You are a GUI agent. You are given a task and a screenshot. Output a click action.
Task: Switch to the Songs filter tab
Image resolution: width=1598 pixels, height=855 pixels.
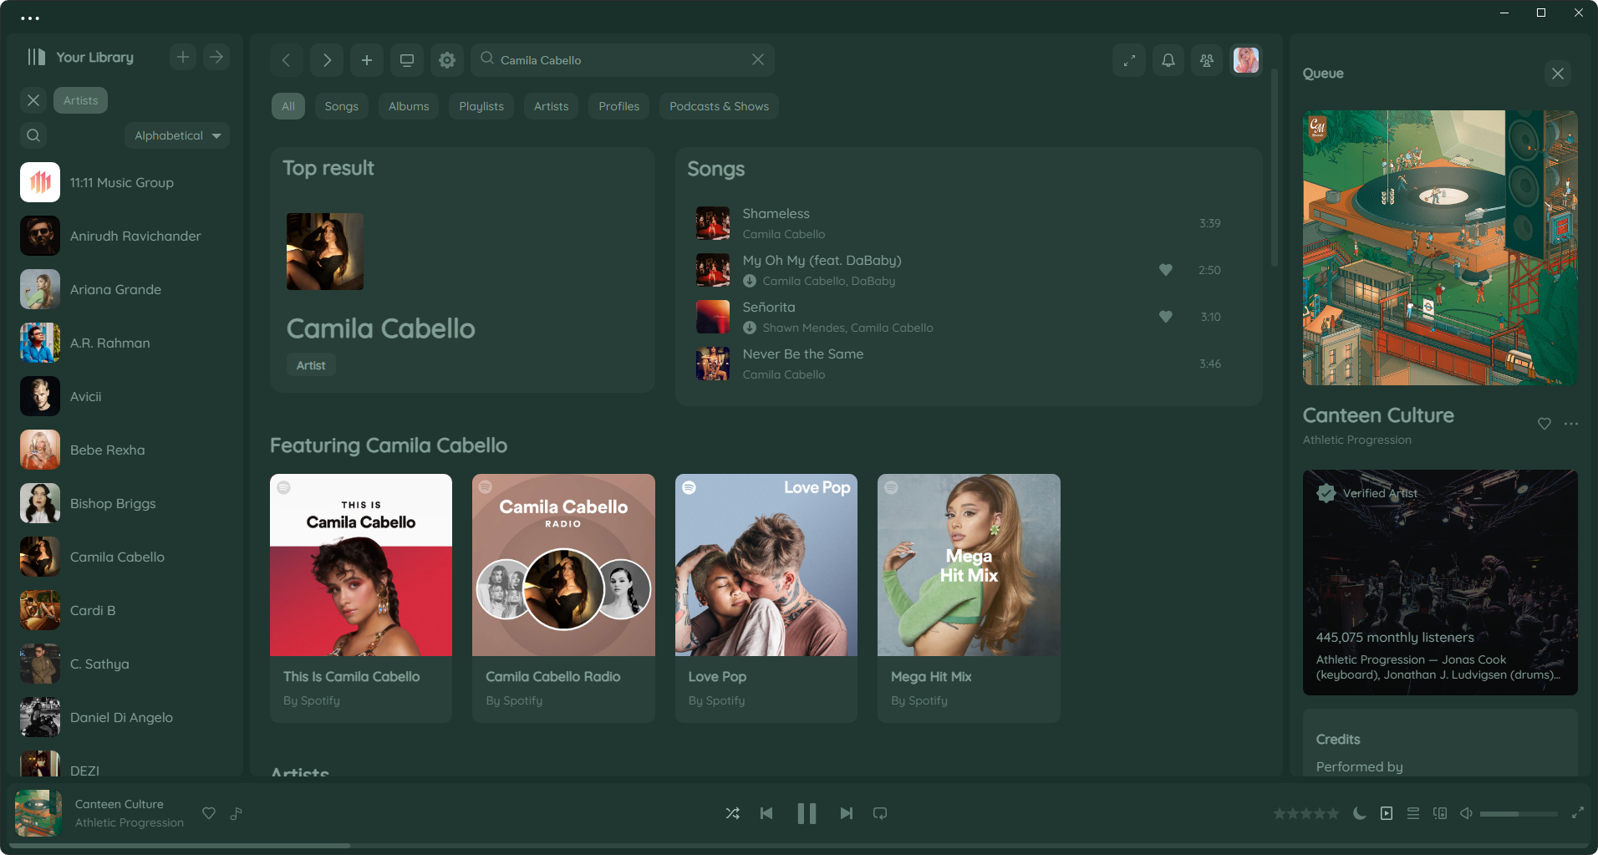click(x=341, y=106)
